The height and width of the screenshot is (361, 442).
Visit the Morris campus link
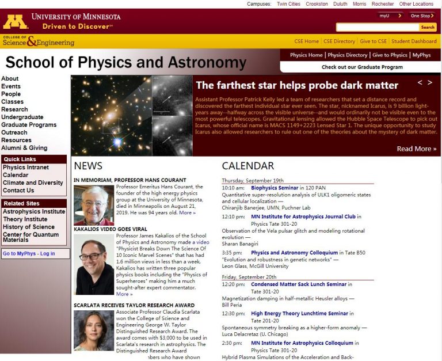[x=359, y=4]
